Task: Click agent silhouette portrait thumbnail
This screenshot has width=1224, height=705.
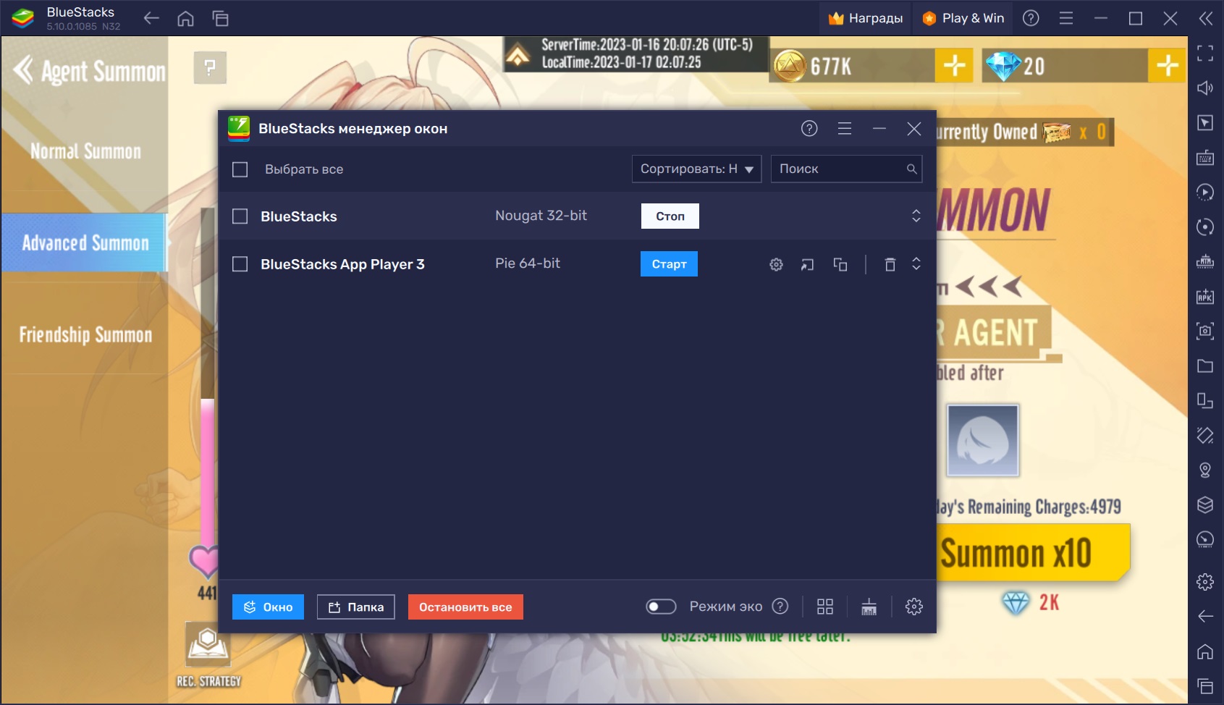Action: (983, 440)
